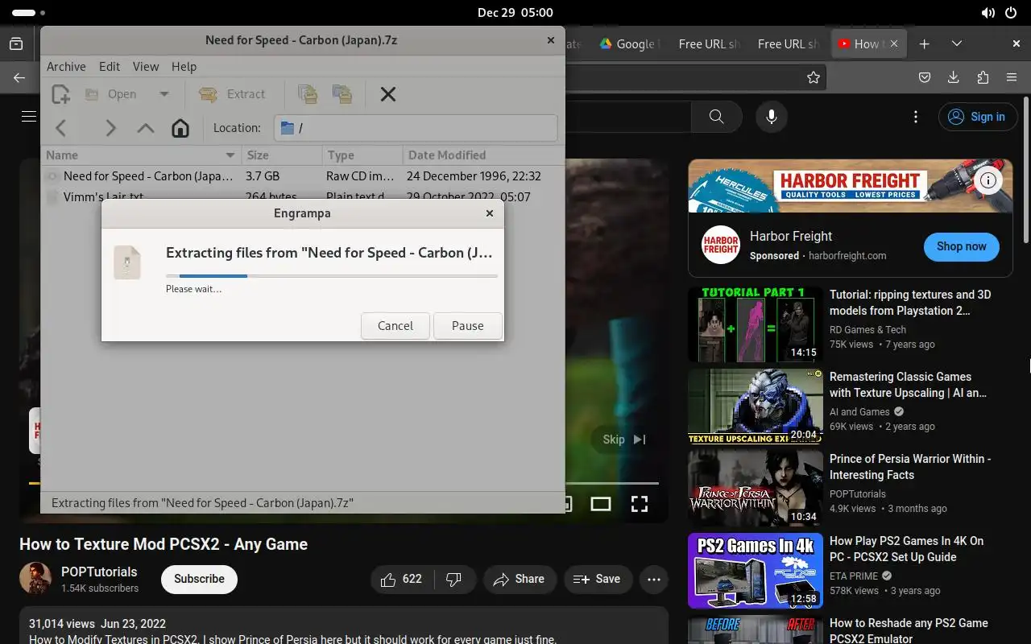Open more actions three-dot button below video
The width and height of the screenshot is (1031, 644).
[x=654, y=579]
